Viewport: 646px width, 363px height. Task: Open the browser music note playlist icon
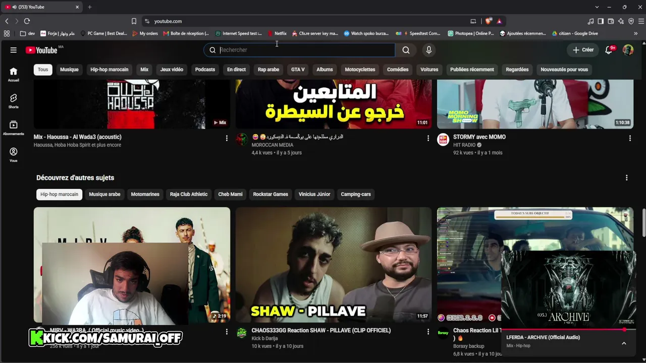[x=590, y=21]
